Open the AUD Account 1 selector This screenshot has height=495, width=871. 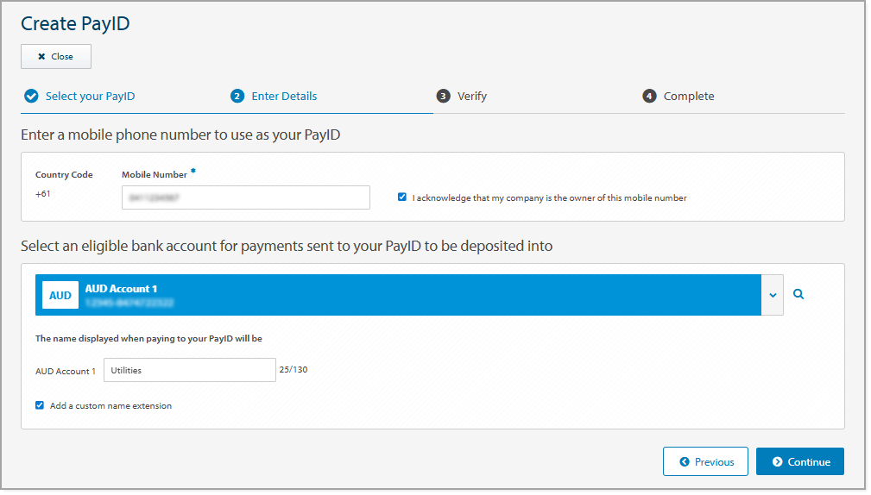coord(397,295)
